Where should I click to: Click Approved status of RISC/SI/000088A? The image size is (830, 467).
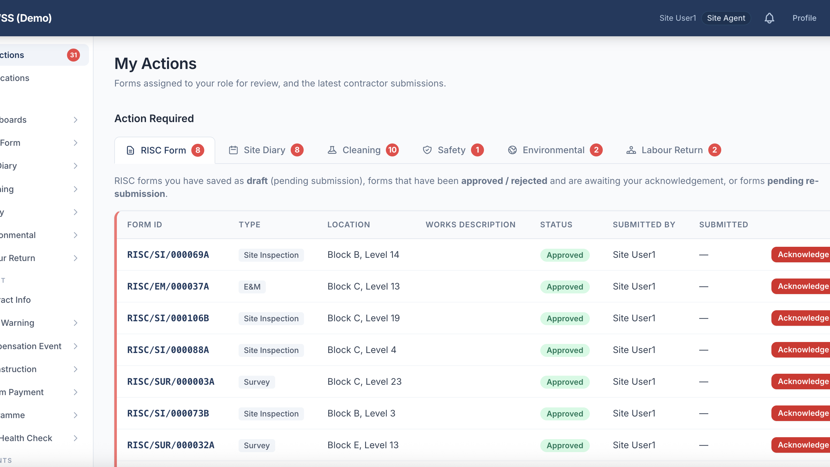pos(565,350)
